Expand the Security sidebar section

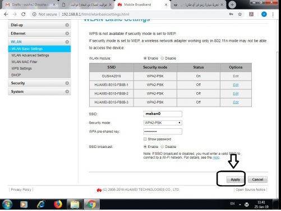click(x=39, y=83)
